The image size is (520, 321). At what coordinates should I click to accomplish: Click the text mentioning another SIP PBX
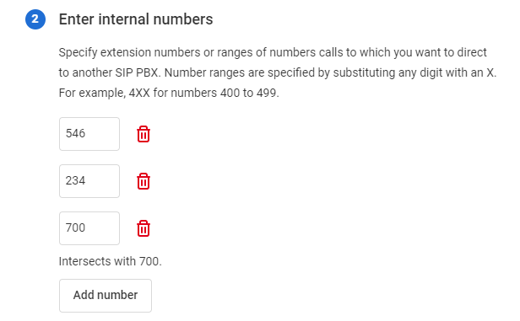click(110, 72)
